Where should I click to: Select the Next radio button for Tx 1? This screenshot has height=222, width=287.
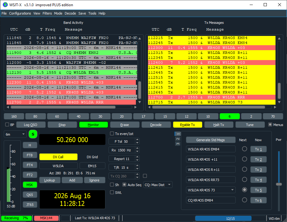[x=244, y=149]
